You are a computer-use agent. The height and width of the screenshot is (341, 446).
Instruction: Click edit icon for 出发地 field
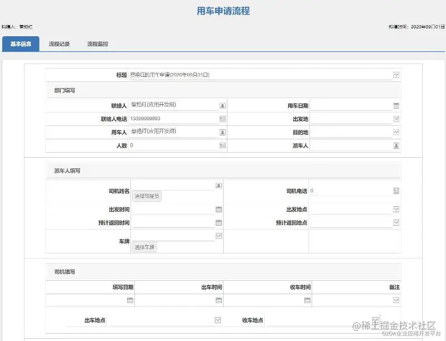click(396, 119)
